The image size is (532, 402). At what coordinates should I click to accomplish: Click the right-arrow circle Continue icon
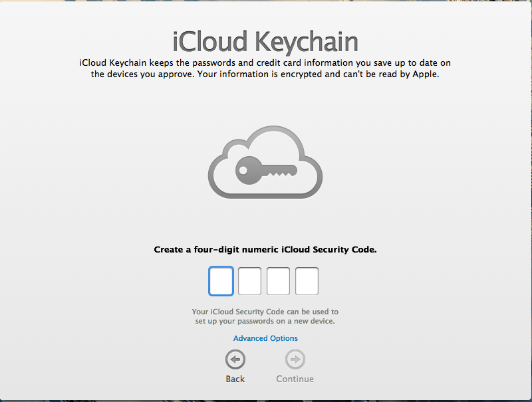295,359
